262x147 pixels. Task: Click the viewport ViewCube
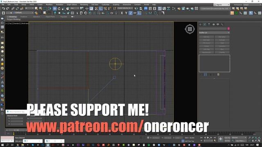click(x=190, y=29)
